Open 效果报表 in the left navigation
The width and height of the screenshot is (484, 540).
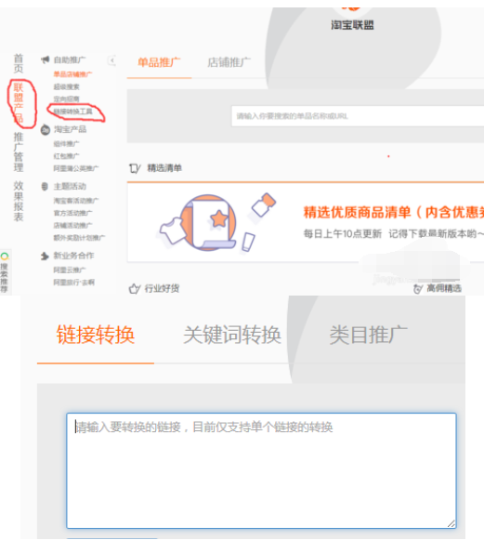(x=19, y=201)
